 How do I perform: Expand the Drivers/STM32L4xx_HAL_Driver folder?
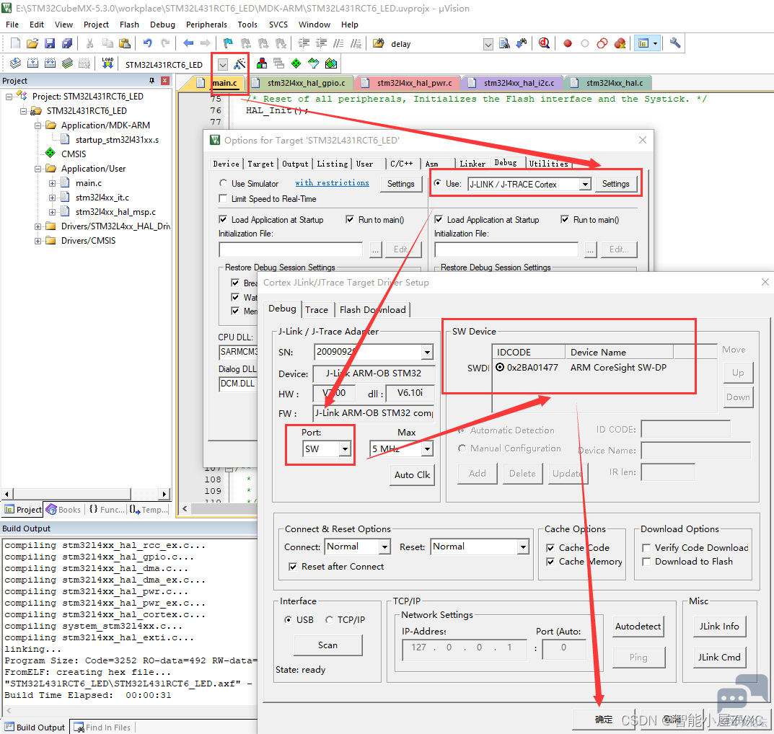pos(38,227)
